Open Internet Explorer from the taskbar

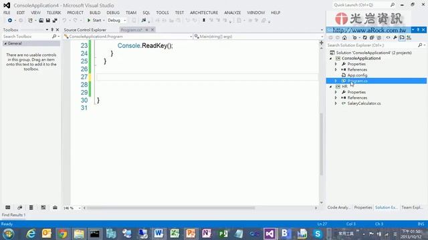pyautogui.click(x=31, y=234)
